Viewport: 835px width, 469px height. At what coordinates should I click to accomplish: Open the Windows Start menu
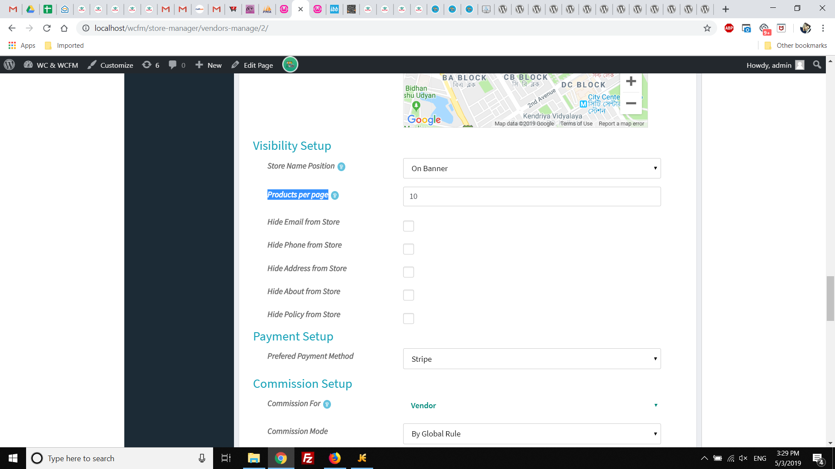click(x=13, y=458)
